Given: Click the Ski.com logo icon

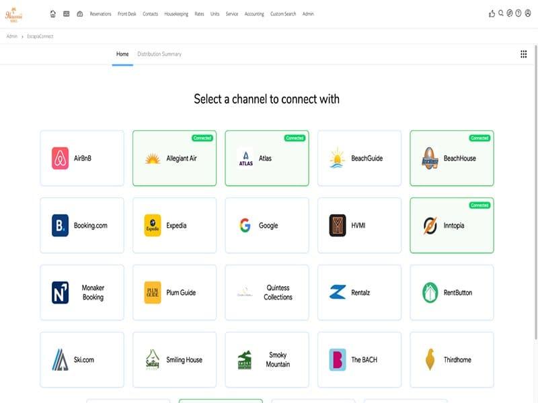Looking at the screenshot, I should click(x=60, y=359).
